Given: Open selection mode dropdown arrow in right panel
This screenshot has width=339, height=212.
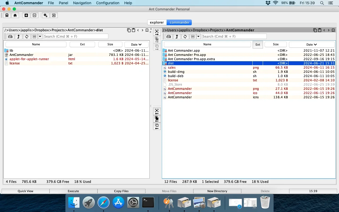Looking at the screenshot, I should click(x=199, y=37).
